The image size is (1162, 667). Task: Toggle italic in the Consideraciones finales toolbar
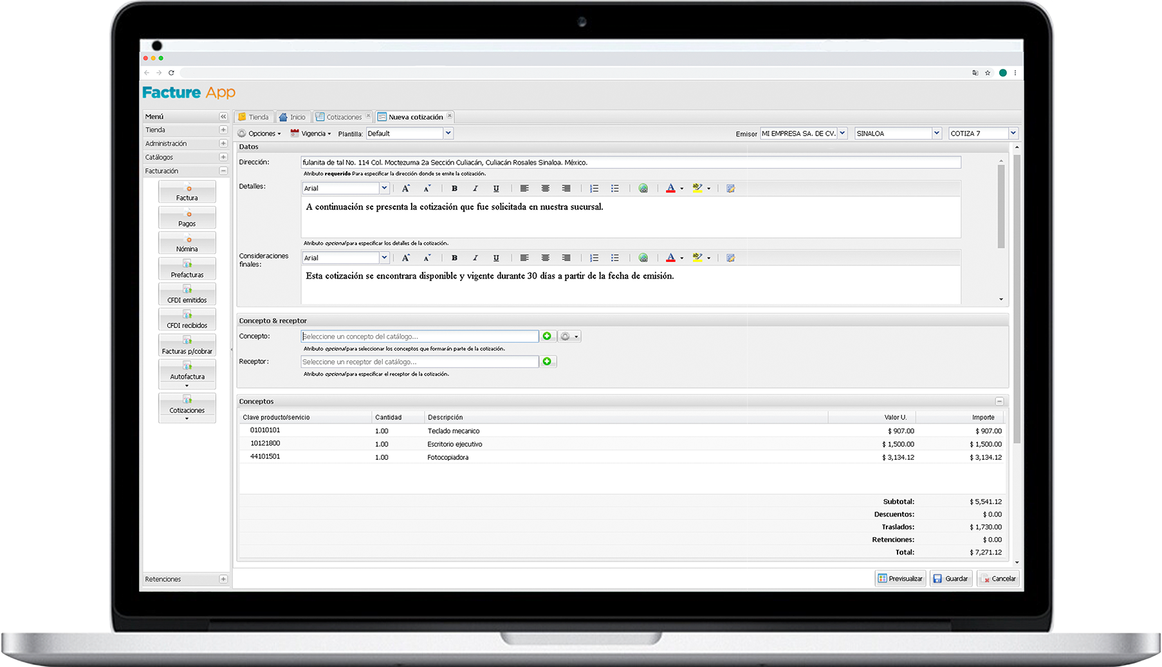[x=475, y=258]
